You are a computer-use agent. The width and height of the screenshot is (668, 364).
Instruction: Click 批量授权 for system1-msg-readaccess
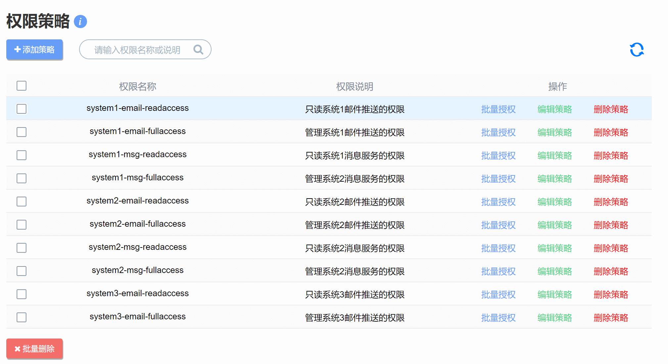point(498,156)
